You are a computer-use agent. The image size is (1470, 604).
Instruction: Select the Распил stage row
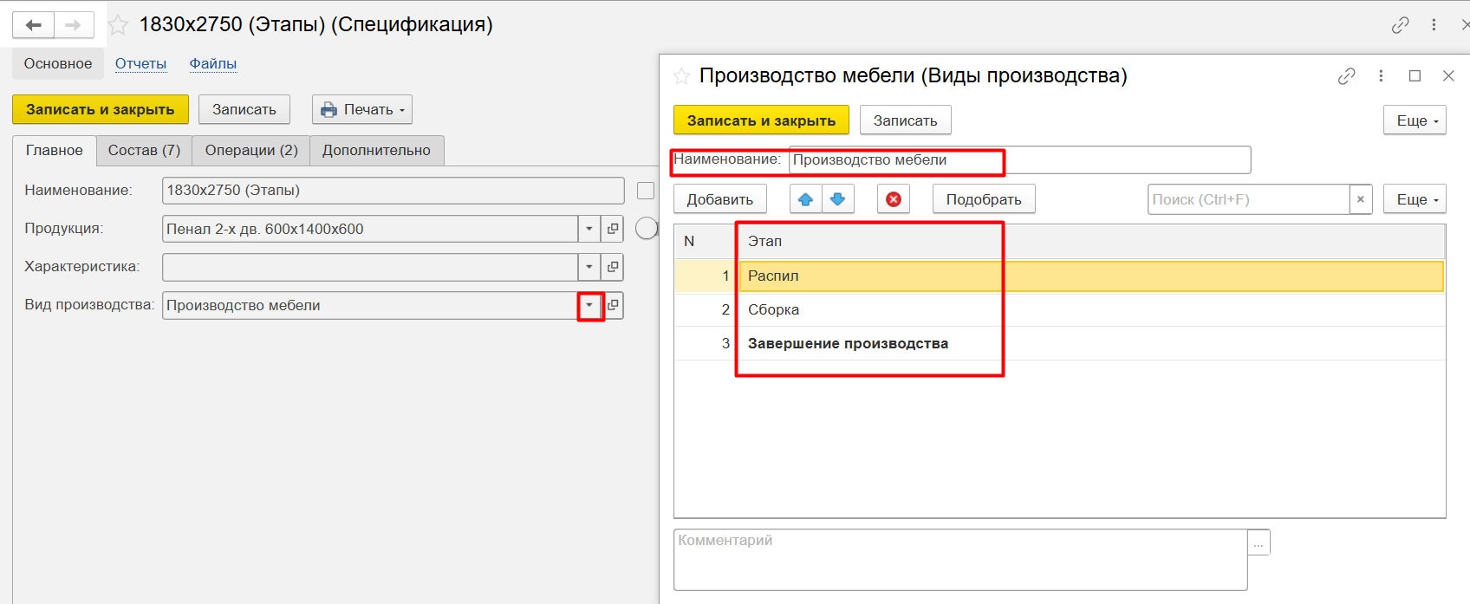click(x=1059, y=276)
